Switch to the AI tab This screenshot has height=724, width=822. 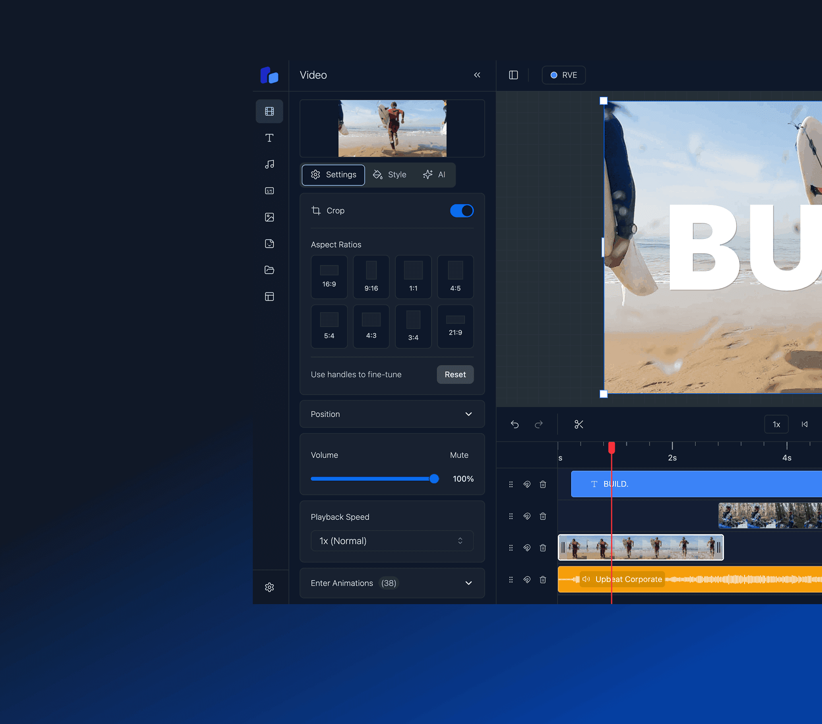pos(434,175)
